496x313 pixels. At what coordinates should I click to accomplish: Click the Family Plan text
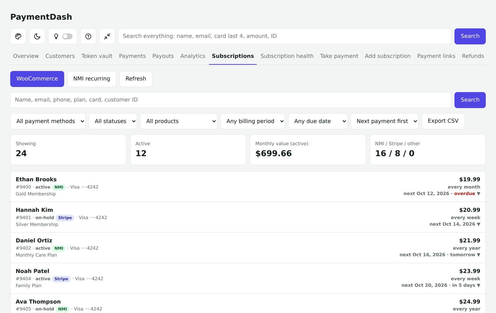coord(29,286)
